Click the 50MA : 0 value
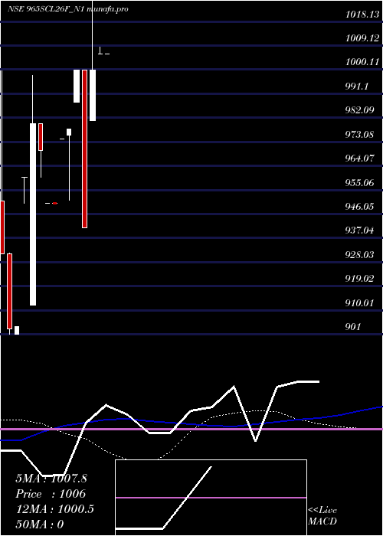 [x=40, y=525]
